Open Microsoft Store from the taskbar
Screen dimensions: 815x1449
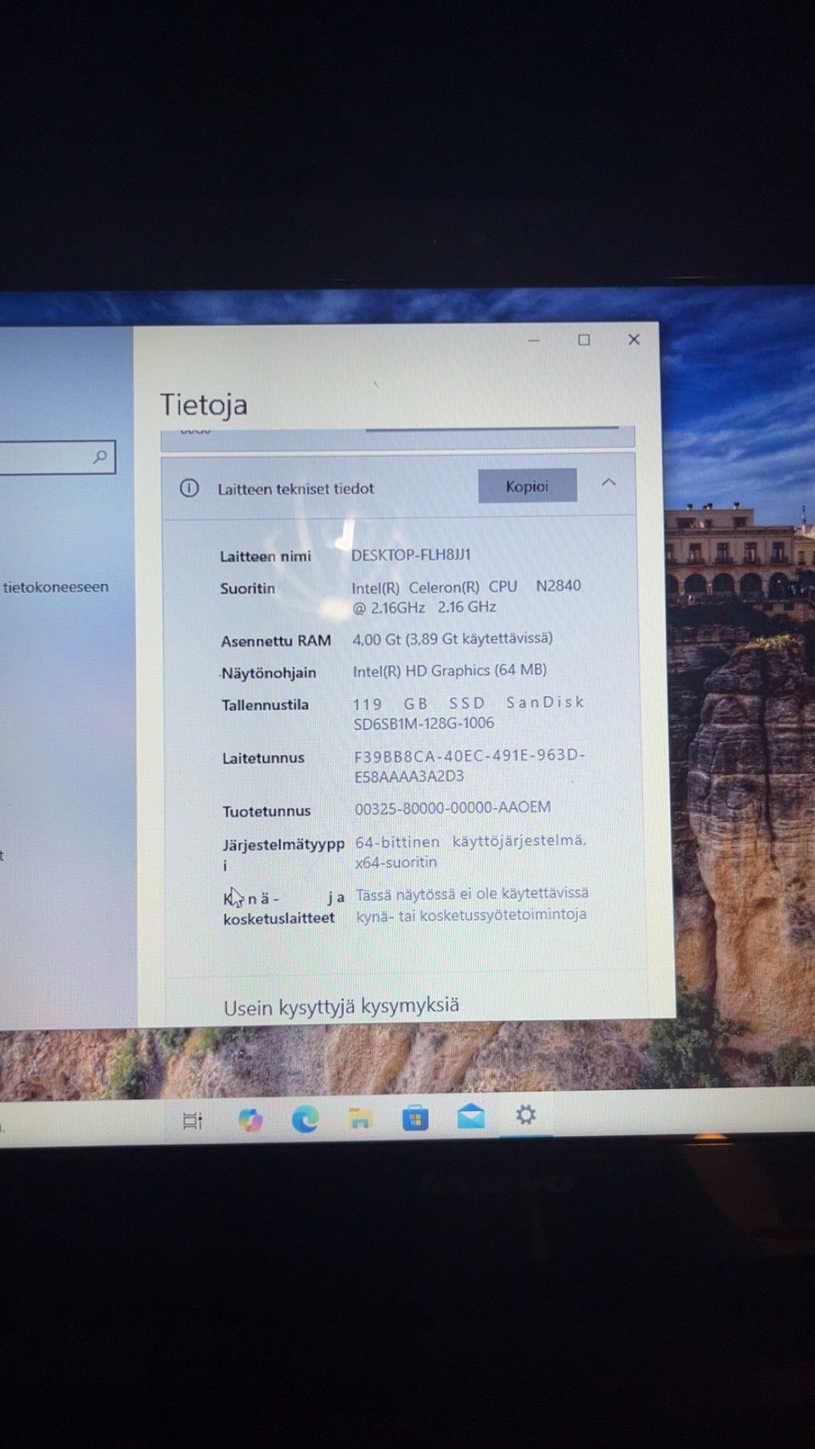(x=415, y=1119)
